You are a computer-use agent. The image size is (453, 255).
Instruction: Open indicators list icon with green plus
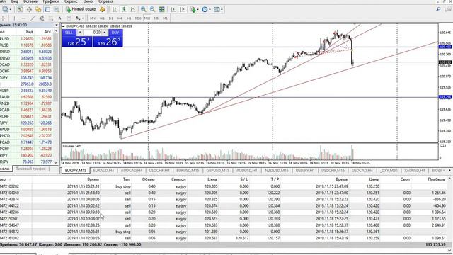click(x=193, y=9)
